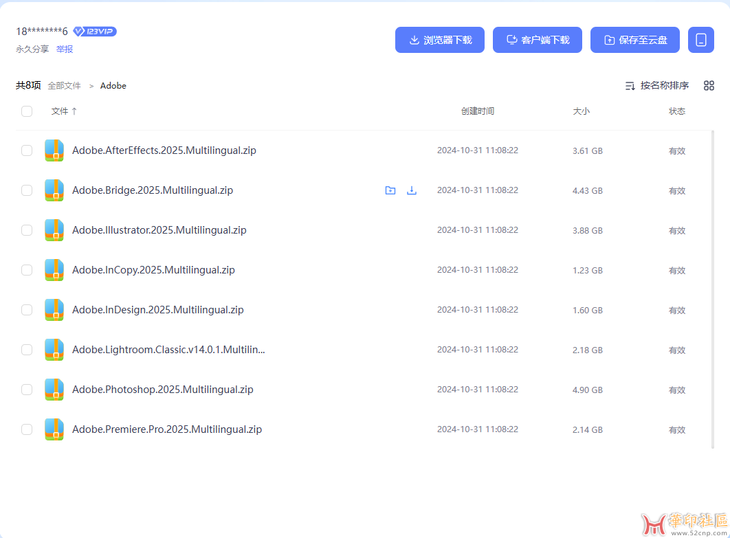Click the zip icon for Adobe.Bridge
The image size is (730, 538).
54,190
